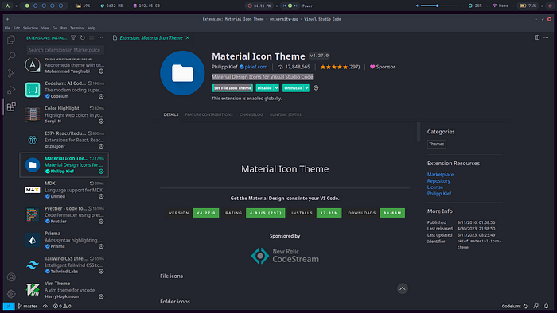
Task: Expand the Disable button dropdown arrow
Action: coord(276,88)
